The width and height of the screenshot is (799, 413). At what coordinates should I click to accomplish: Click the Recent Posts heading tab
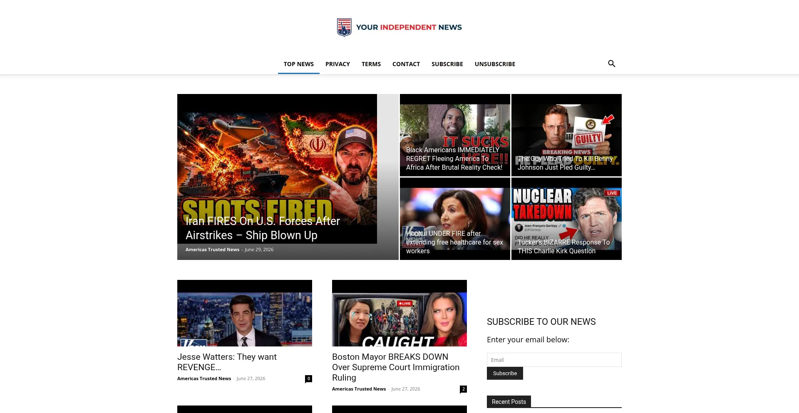[509, 402]
